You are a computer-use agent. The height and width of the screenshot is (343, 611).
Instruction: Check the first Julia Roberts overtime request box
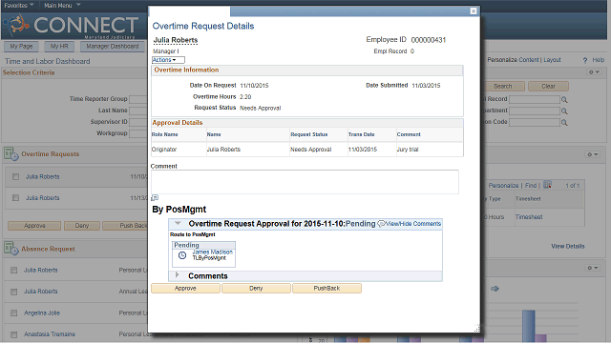point(15,177)
